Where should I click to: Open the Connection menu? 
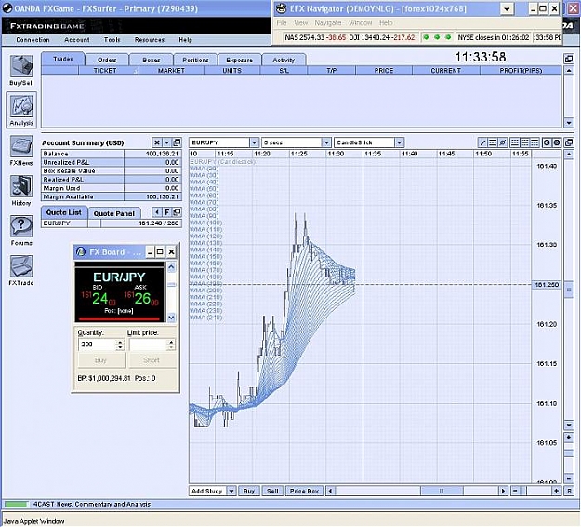33,40
